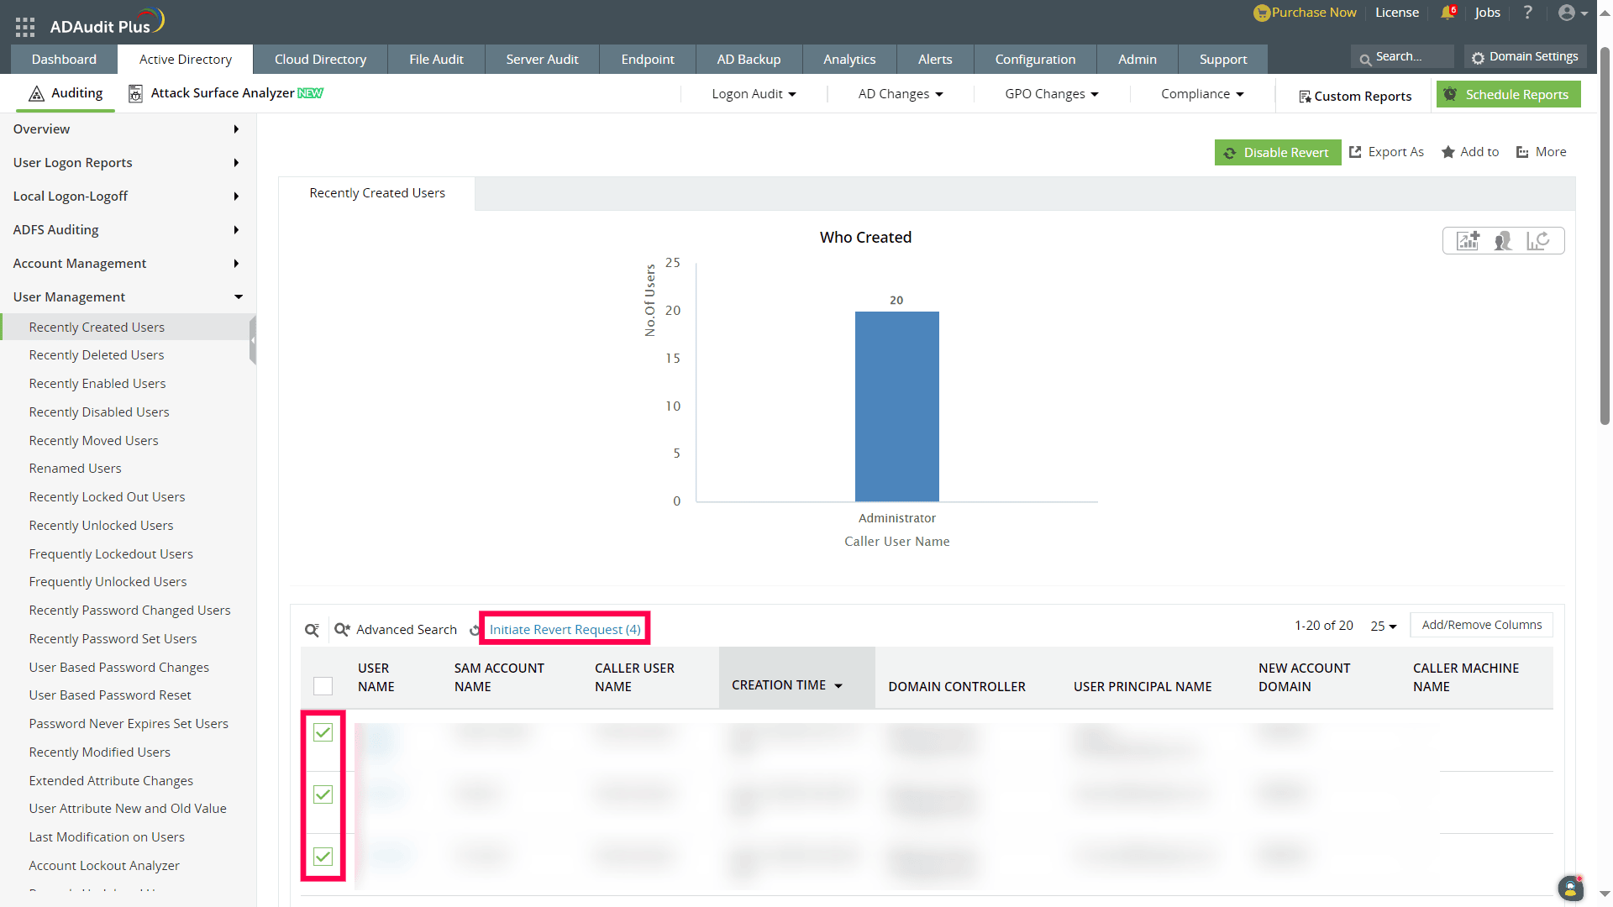
Task: Uncheck the third user row checkbox
Action: (x=323, y=857)
